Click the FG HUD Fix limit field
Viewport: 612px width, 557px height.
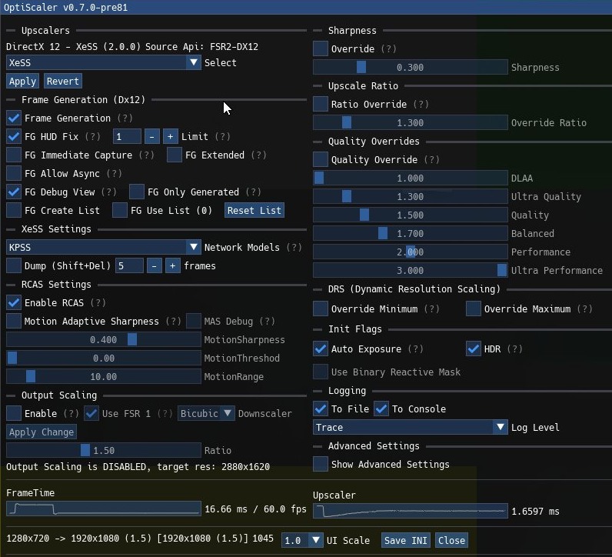point(127,137)
